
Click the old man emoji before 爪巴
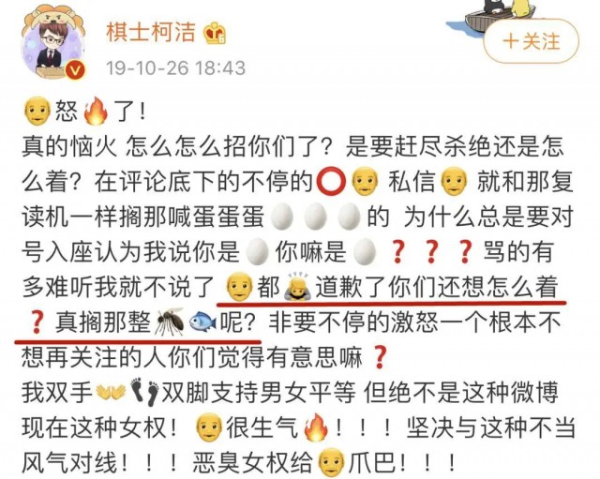[x=331, y=462]
